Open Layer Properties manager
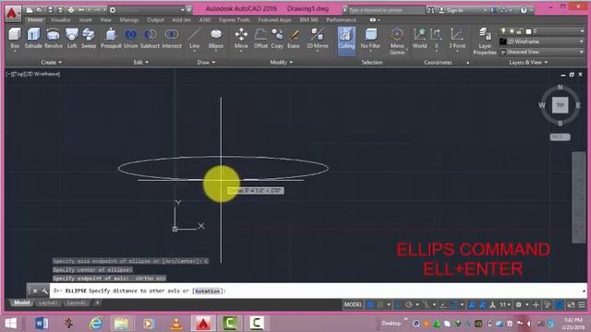 [485, 41]
